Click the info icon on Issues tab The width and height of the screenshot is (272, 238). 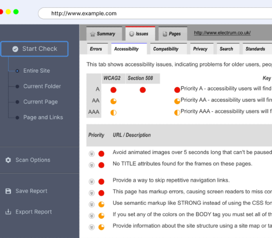tap(131, 34)
